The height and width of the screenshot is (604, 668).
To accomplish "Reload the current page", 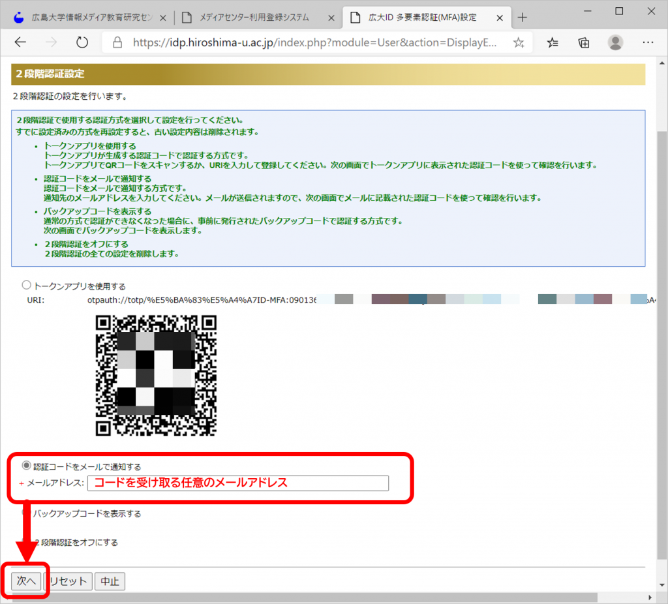I will 82,42.
